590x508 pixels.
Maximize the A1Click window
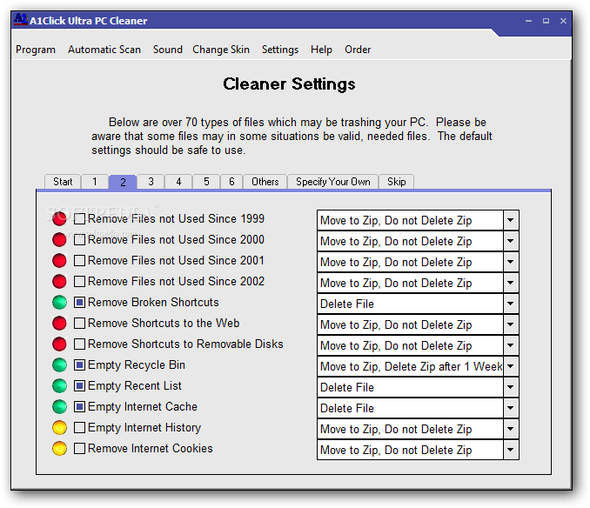point(546,21)
